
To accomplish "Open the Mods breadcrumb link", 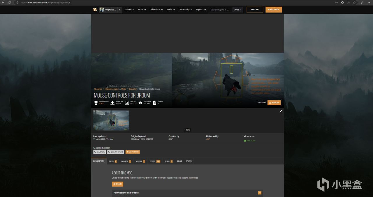I will tap(124, 89).
